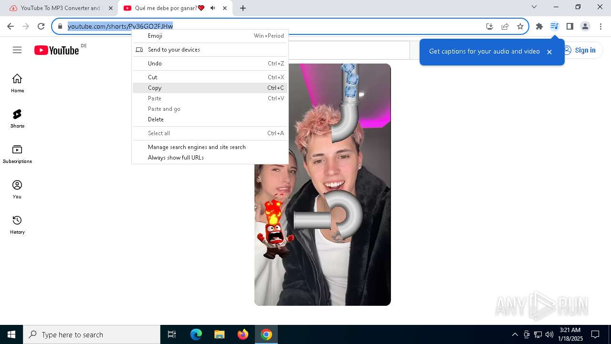The height and width of the screenshot is (344, 611).
Task: Open the notification center icon
Action: pyautogui.click(x=595, y=334)
